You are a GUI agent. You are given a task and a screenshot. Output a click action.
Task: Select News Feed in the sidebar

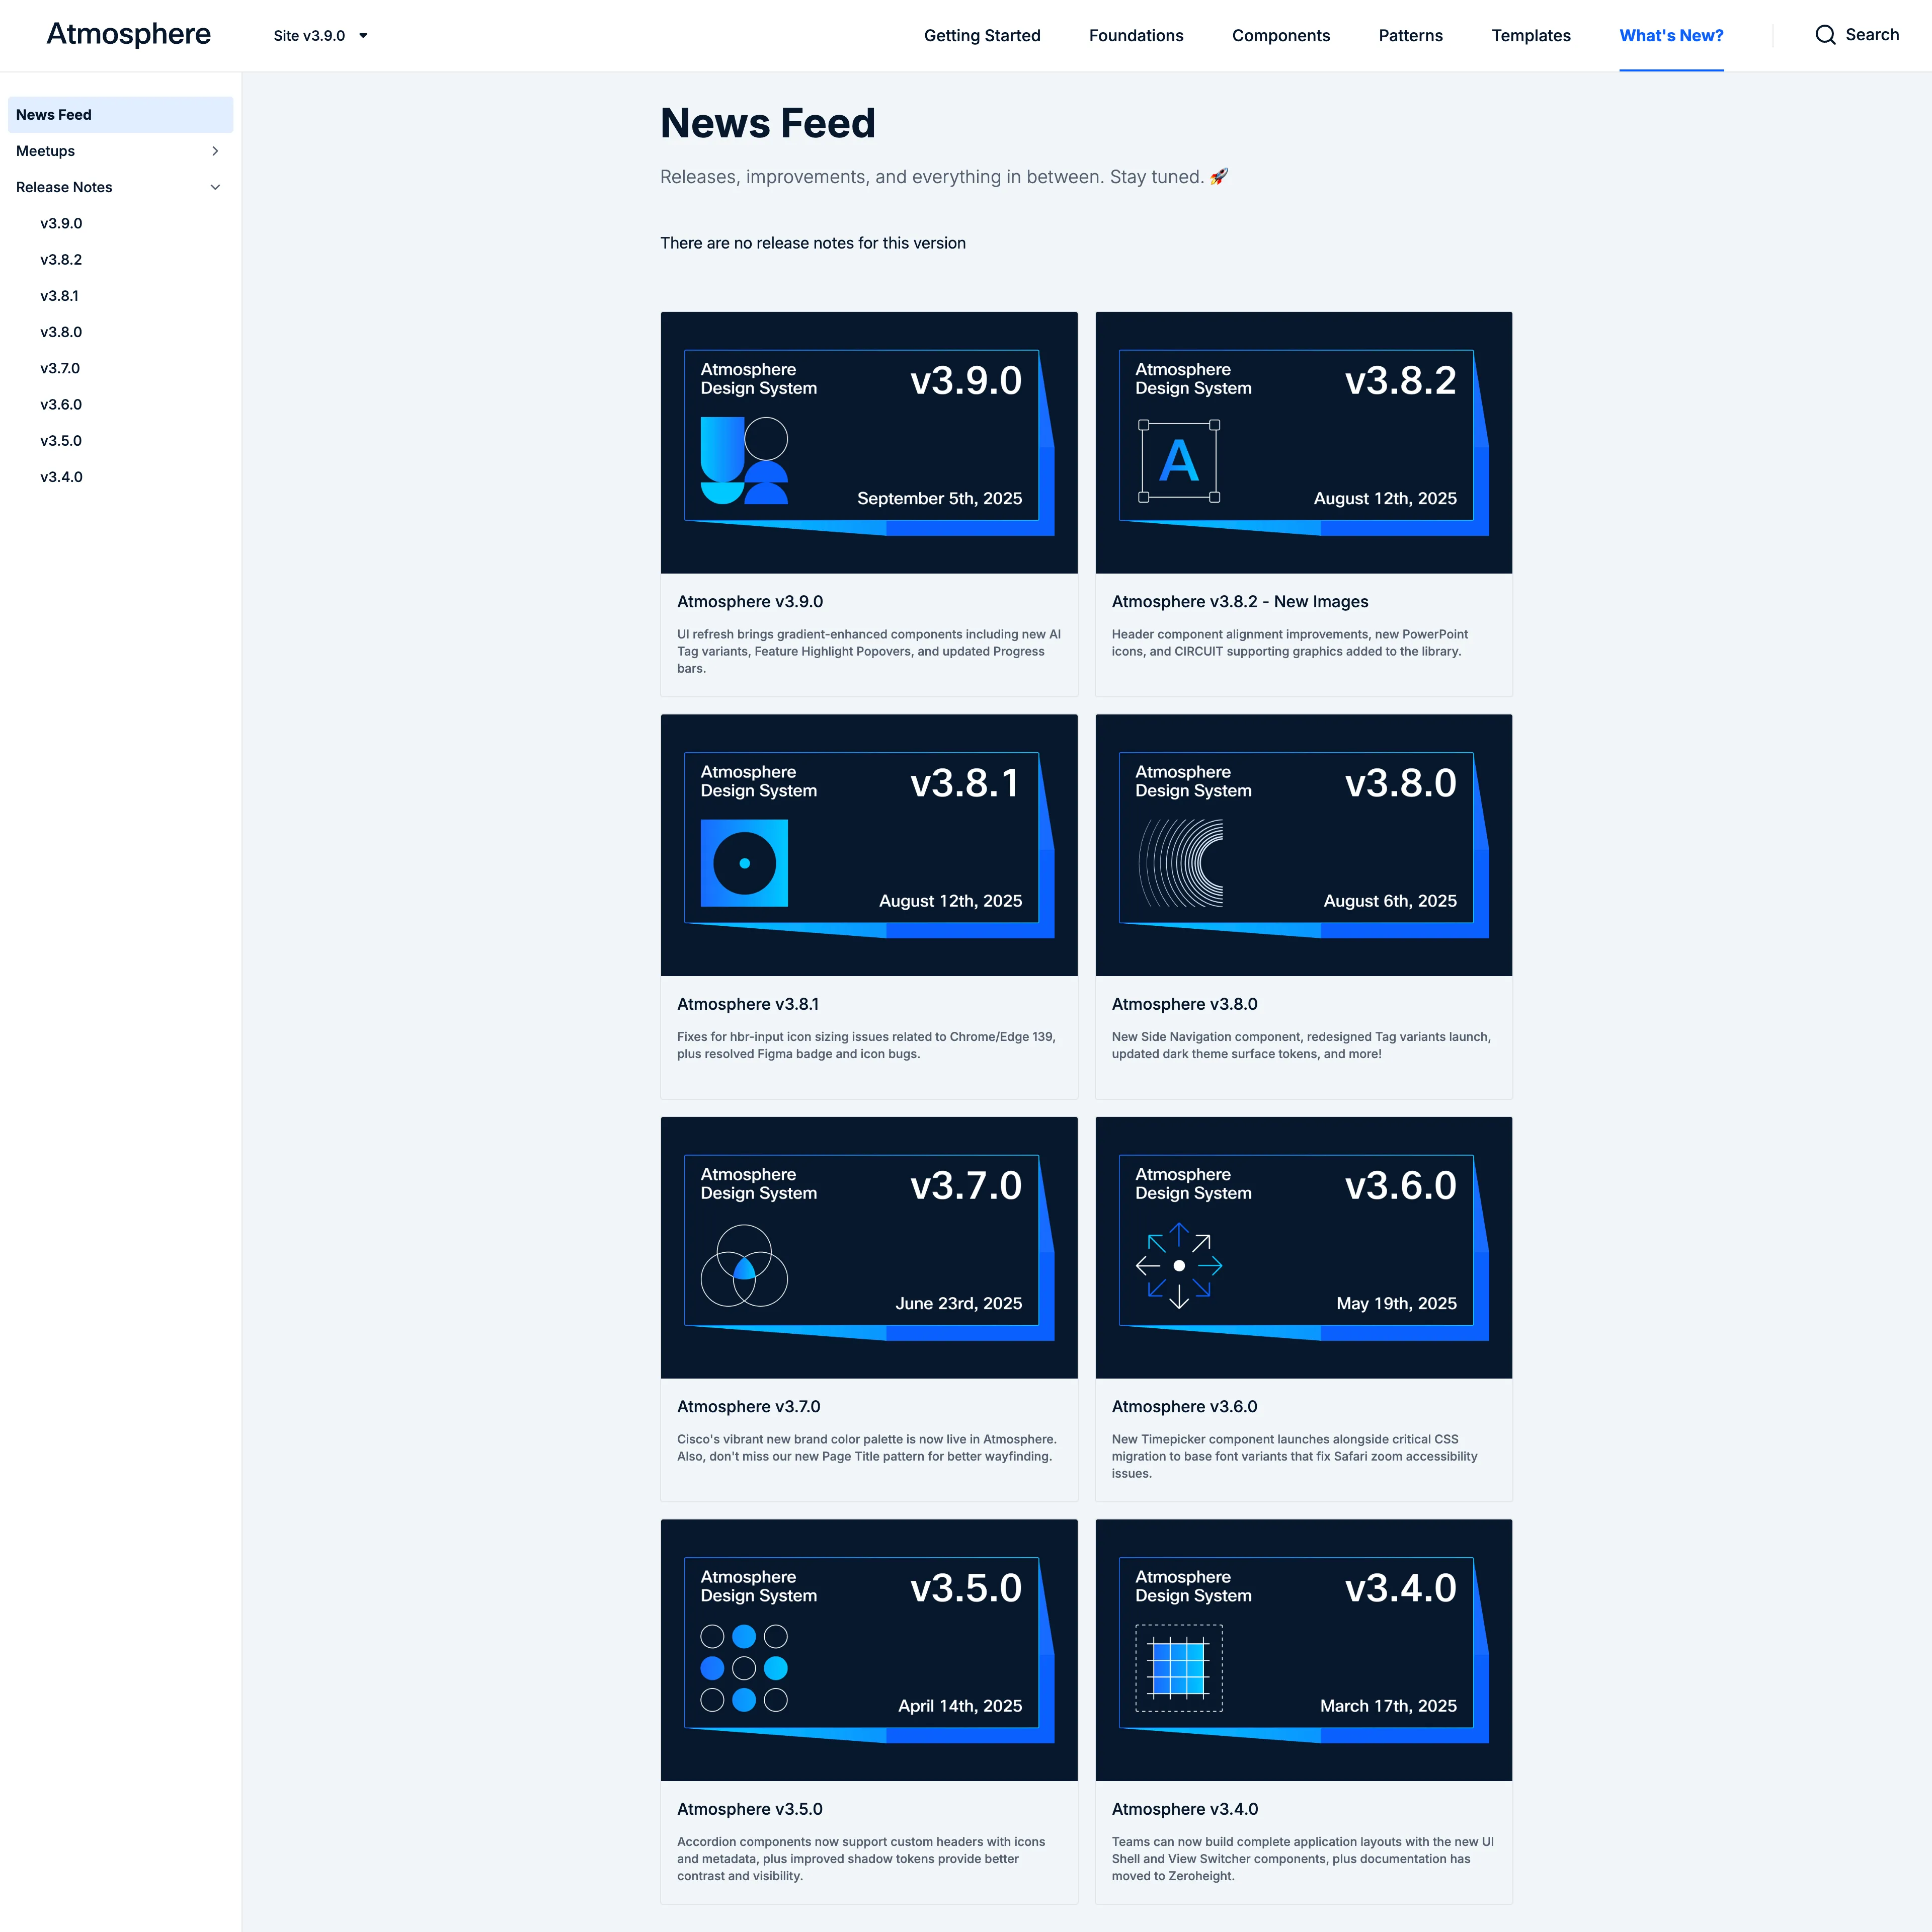[x=54, y=115]
